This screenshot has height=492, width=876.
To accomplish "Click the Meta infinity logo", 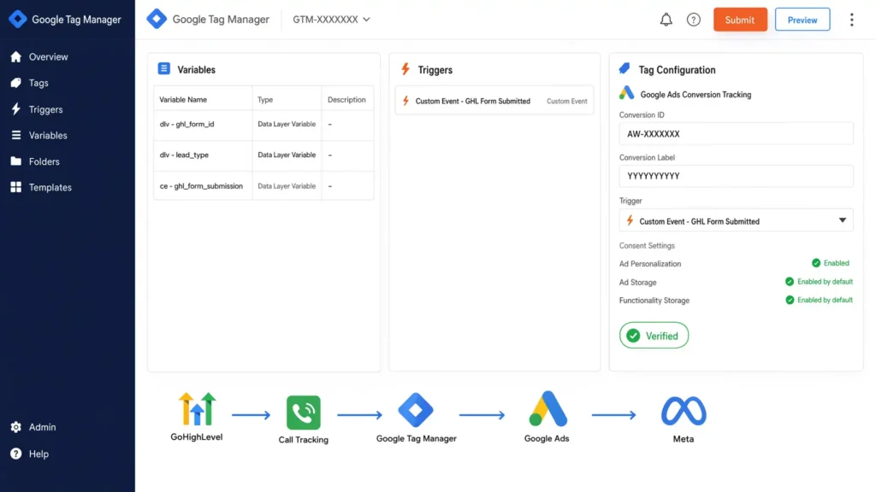I will pos(684,411).
